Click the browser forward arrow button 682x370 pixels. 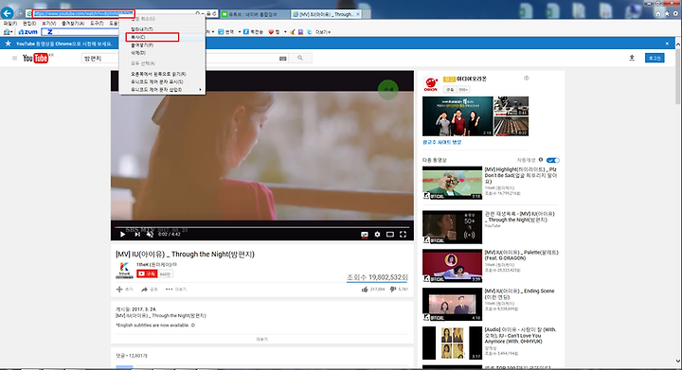19,14
